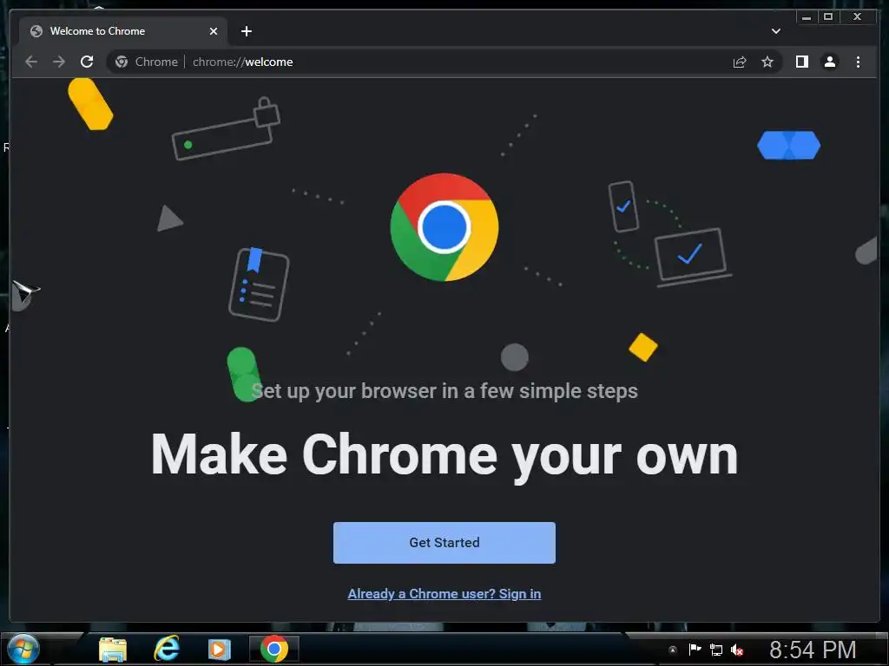Viewport: 889px width, 666px height.
Task: Click the 8:54 PM clock
Action: [813, 650]
